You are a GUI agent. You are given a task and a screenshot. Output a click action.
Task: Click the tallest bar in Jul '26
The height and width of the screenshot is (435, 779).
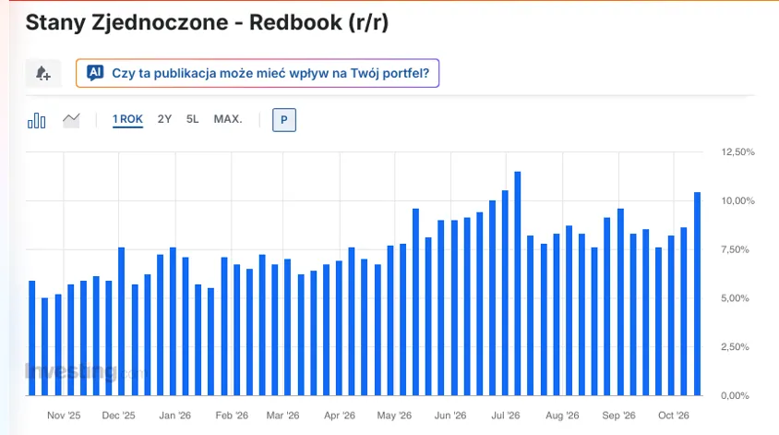click(x=517, y=284)
